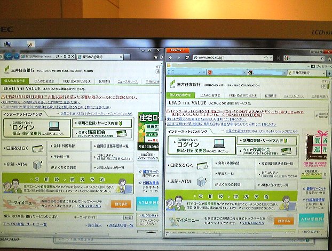Click the Firefox stop X next to URL bar
The height and width of the screenshot is (251, 332).
pos(279,58)
